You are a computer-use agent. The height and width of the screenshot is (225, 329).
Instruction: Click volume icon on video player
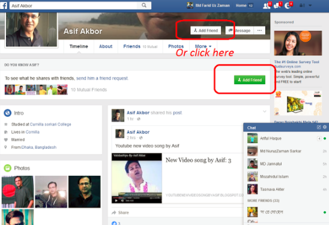click(x=122, y=200)
